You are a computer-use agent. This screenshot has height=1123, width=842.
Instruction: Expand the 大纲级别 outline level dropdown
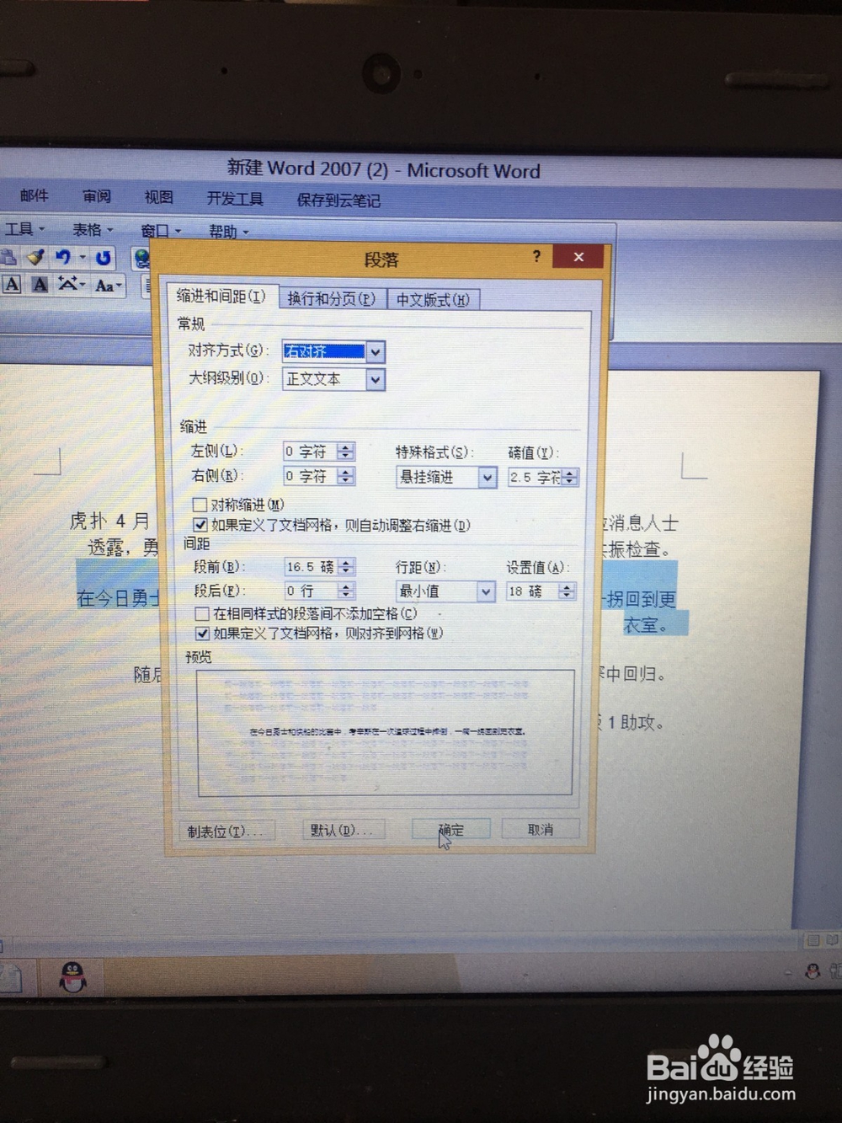pyautogui.click(x=376, y=379)
